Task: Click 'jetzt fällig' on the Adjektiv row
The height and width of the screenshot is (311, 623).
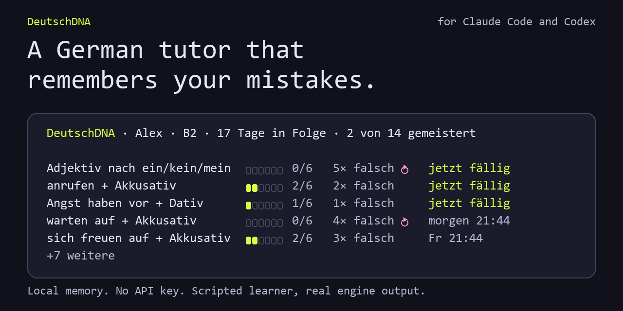Action: coord(469,168)
